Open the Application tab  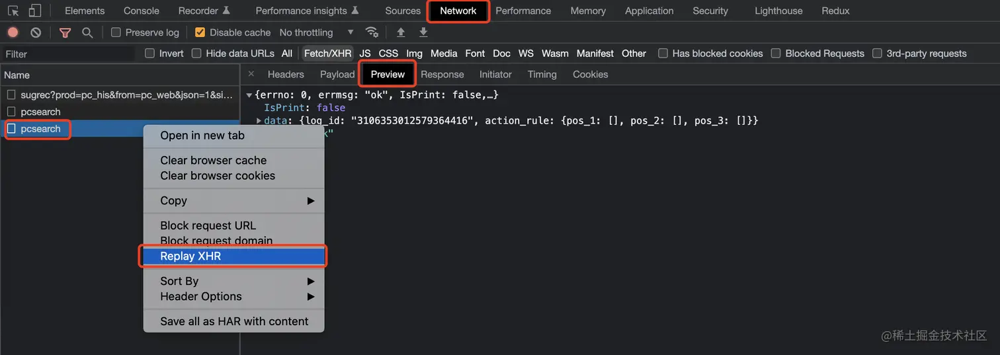pyautogui.click(x=649, y=11)
